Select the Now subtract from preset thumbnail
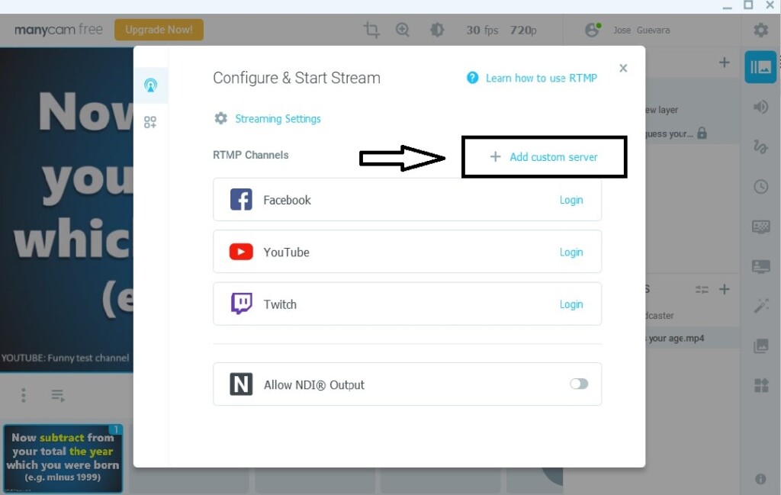 [x=63, y=458]
